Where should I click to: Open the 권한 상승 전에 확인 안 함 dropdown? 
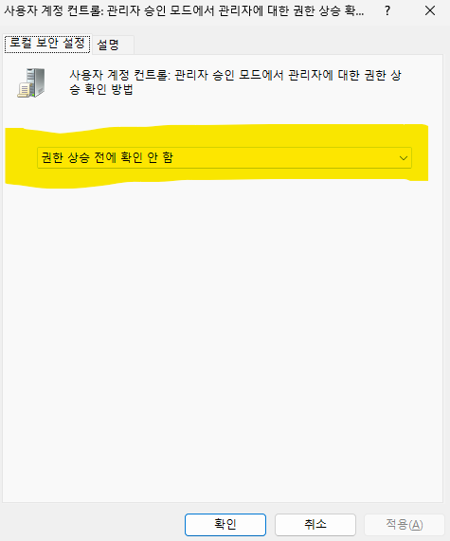pyautogui.click(x=225, y=158)
